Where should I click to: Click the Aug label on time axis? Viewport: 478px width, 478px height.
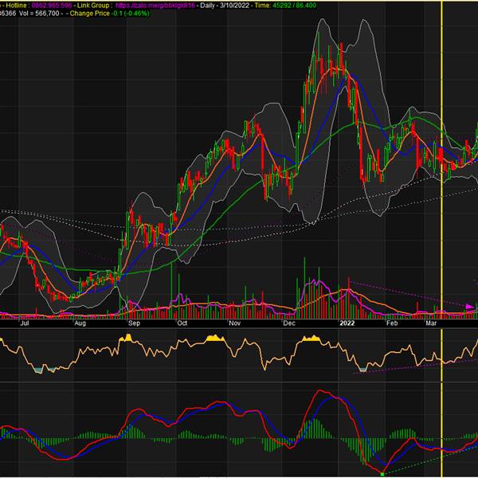[80, 324]
